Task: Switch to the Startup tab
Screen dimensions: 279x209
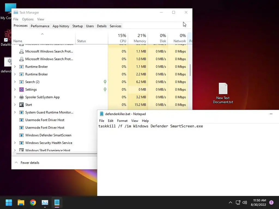Action: (78, 26)
